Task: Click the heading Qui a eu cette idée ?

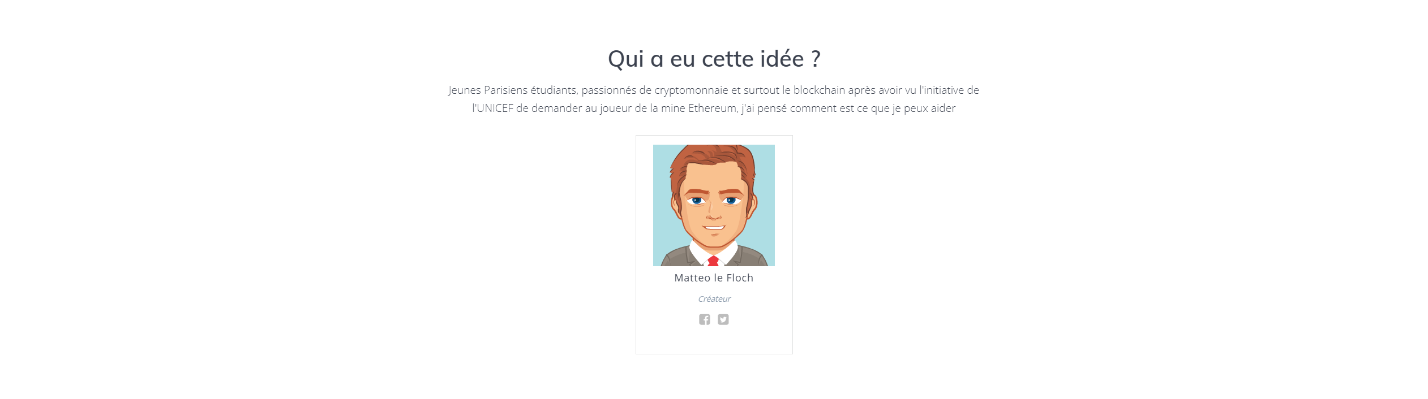Action: (714, 59)
